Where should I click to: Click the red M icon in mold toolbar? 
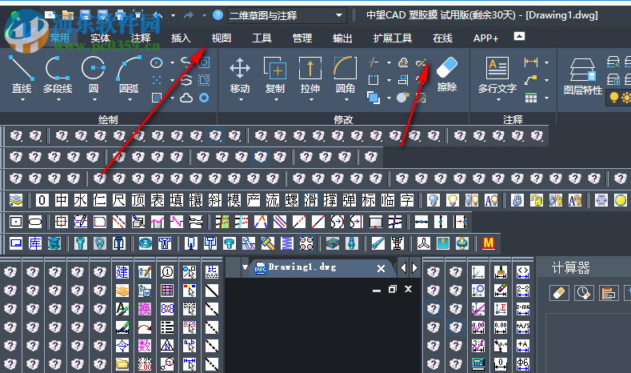coord(488,243)
